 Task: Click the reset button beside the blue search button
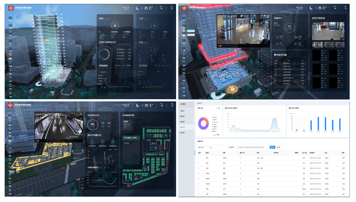(278, 147)
